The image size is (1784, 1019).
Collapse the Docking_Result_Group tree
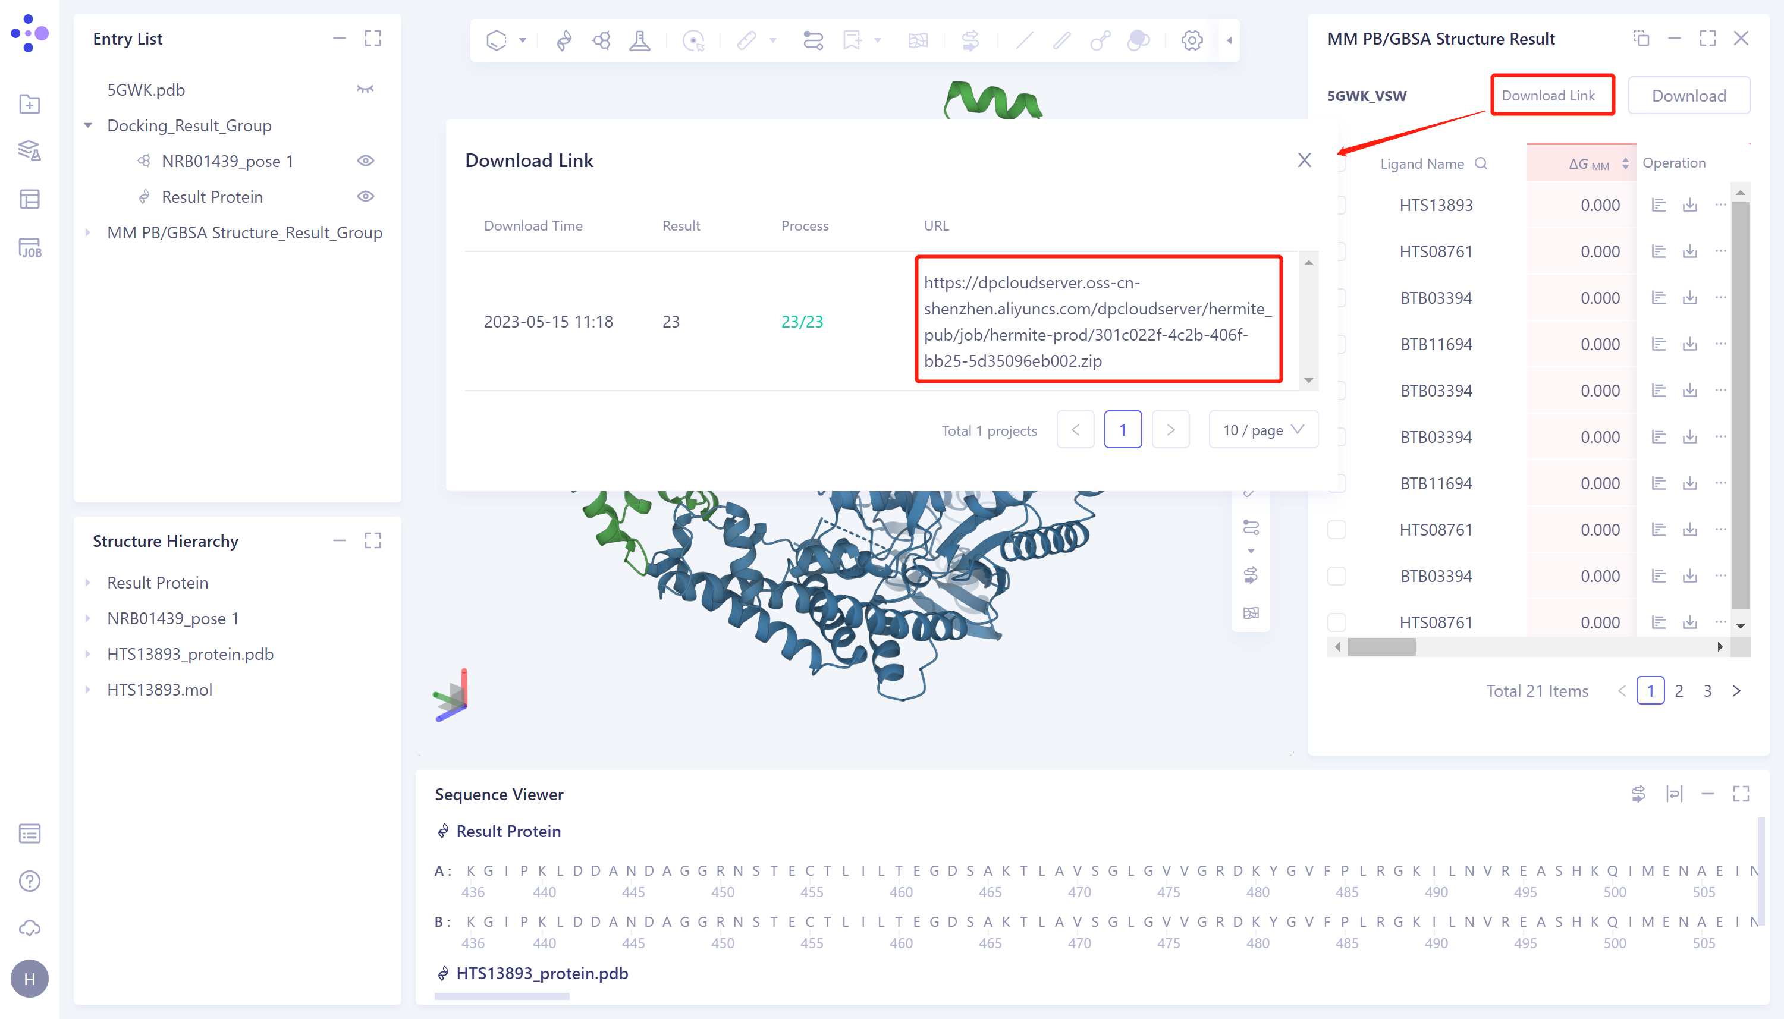(88, 125)
